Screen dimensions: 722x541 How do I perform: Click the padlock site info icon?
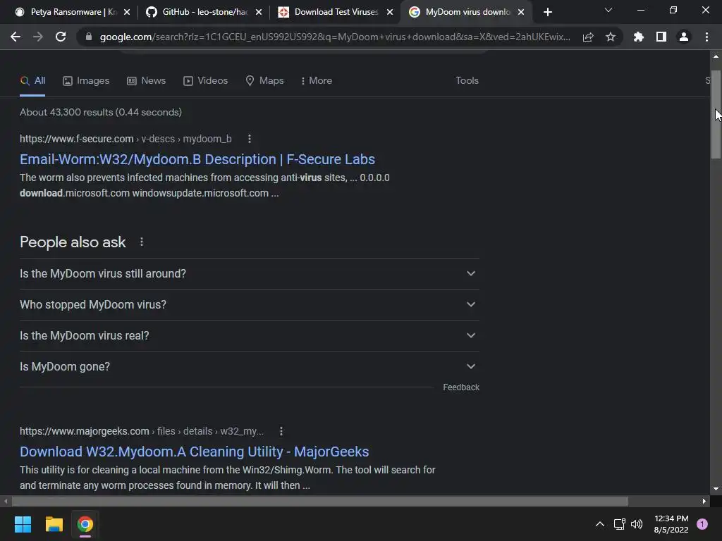click(x=89, y=37)
